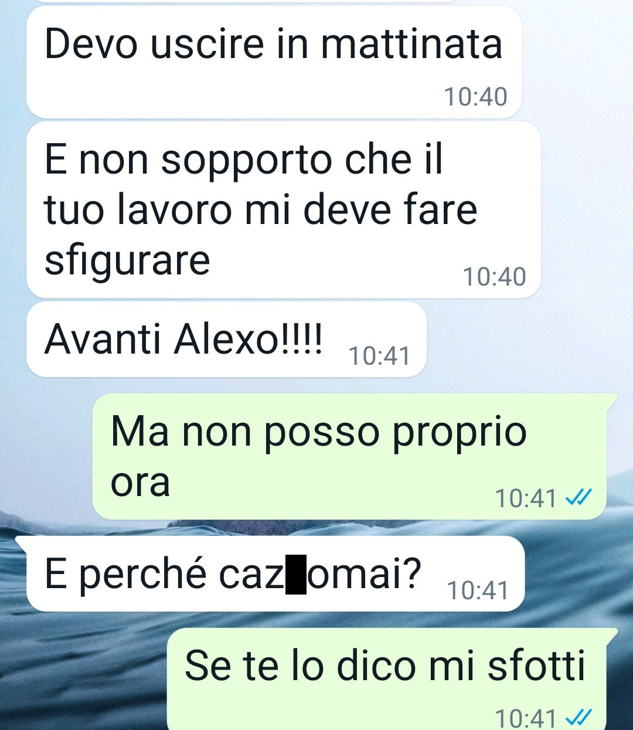Tap the blue read receipt on "Se te lo dico mi sfotti"
The height and width of the screenshot is (730, 633).
(x=578, y=717)
